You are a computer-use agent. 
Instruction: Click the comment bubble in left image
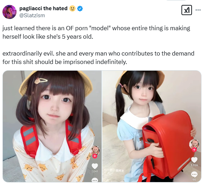[95, 180]
